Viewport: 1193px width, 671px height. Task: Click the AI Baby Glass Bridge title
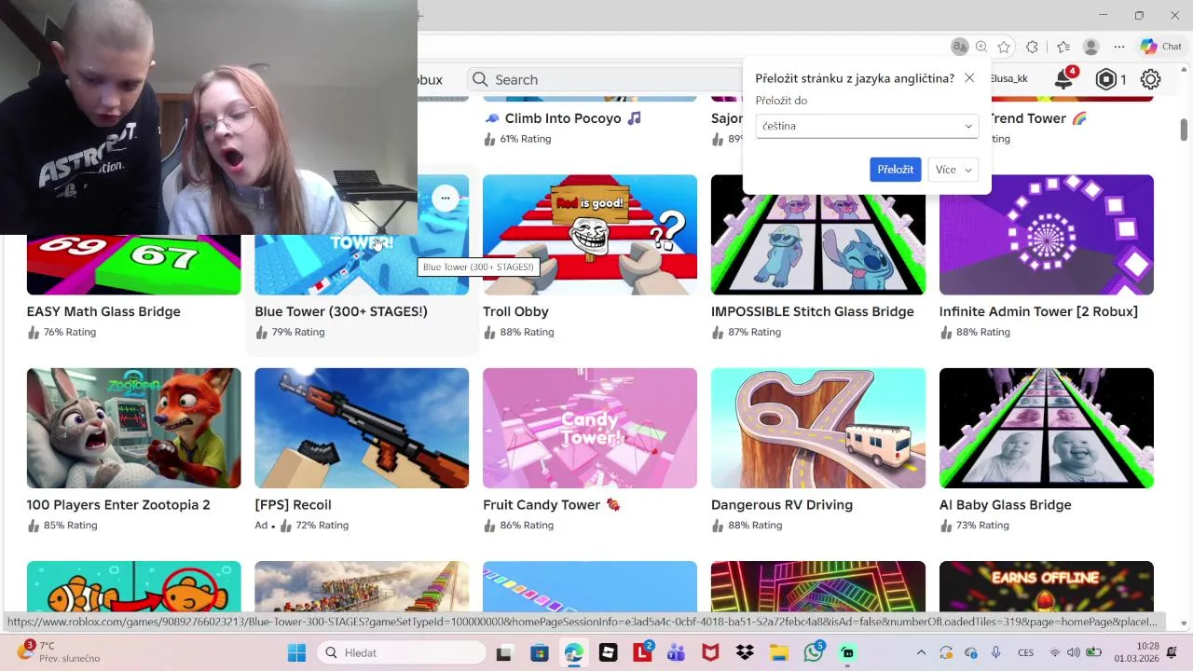tap(1006, 505)
